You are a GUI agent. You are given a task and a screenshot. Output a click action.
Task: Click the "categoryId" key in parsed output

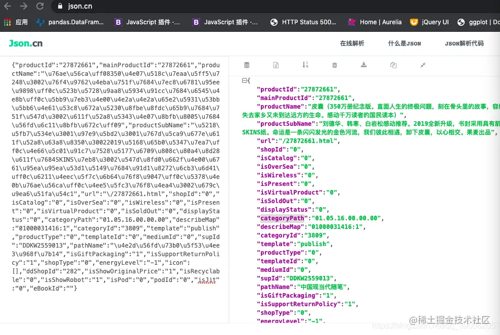click(x=279, y=235)
